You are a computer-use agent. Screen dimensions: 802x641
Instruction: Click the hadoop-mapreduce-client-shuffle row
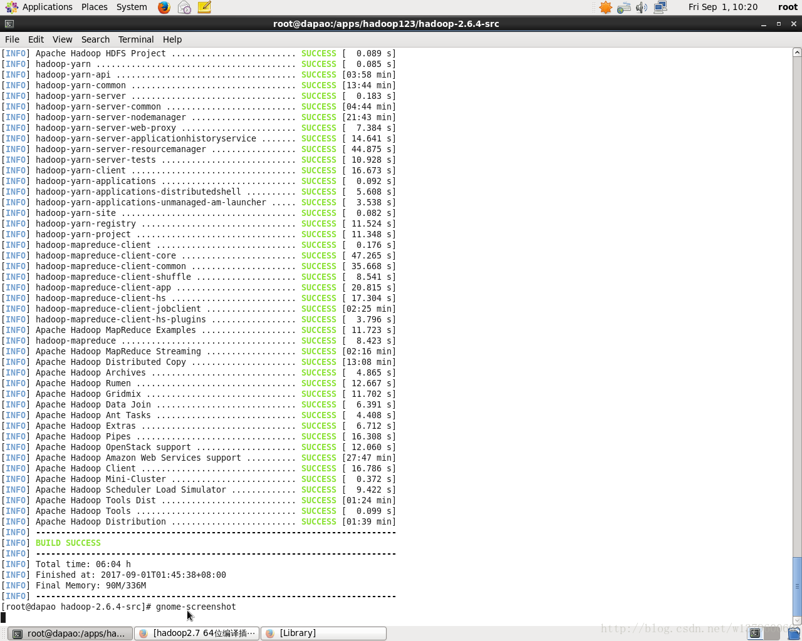199,277
